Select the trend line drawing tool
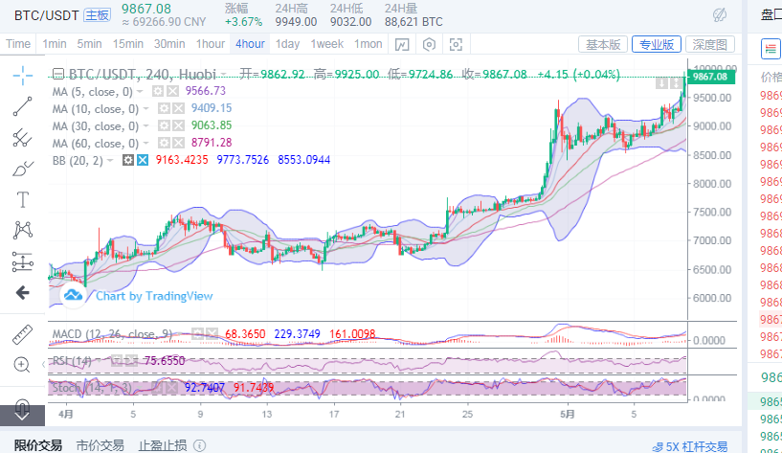The height and width of the screenshot is (453, 782). click(22, 106)
